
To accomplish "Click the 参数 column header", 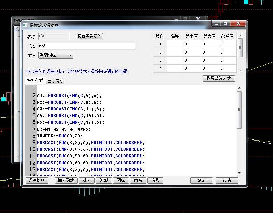I will pyautogui.click(x=160, y=36).
